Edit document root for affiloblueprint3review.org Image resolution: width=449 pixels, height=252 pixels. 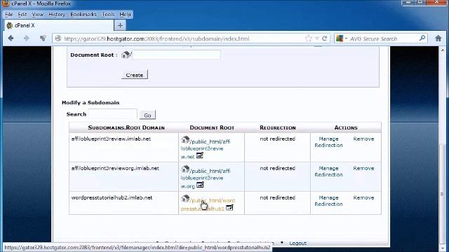click(200, 185)
